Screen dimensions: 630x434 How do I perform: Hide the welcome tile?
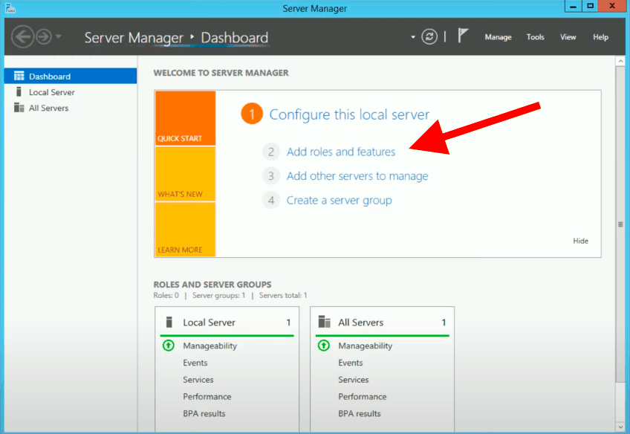tap(580, 241)
